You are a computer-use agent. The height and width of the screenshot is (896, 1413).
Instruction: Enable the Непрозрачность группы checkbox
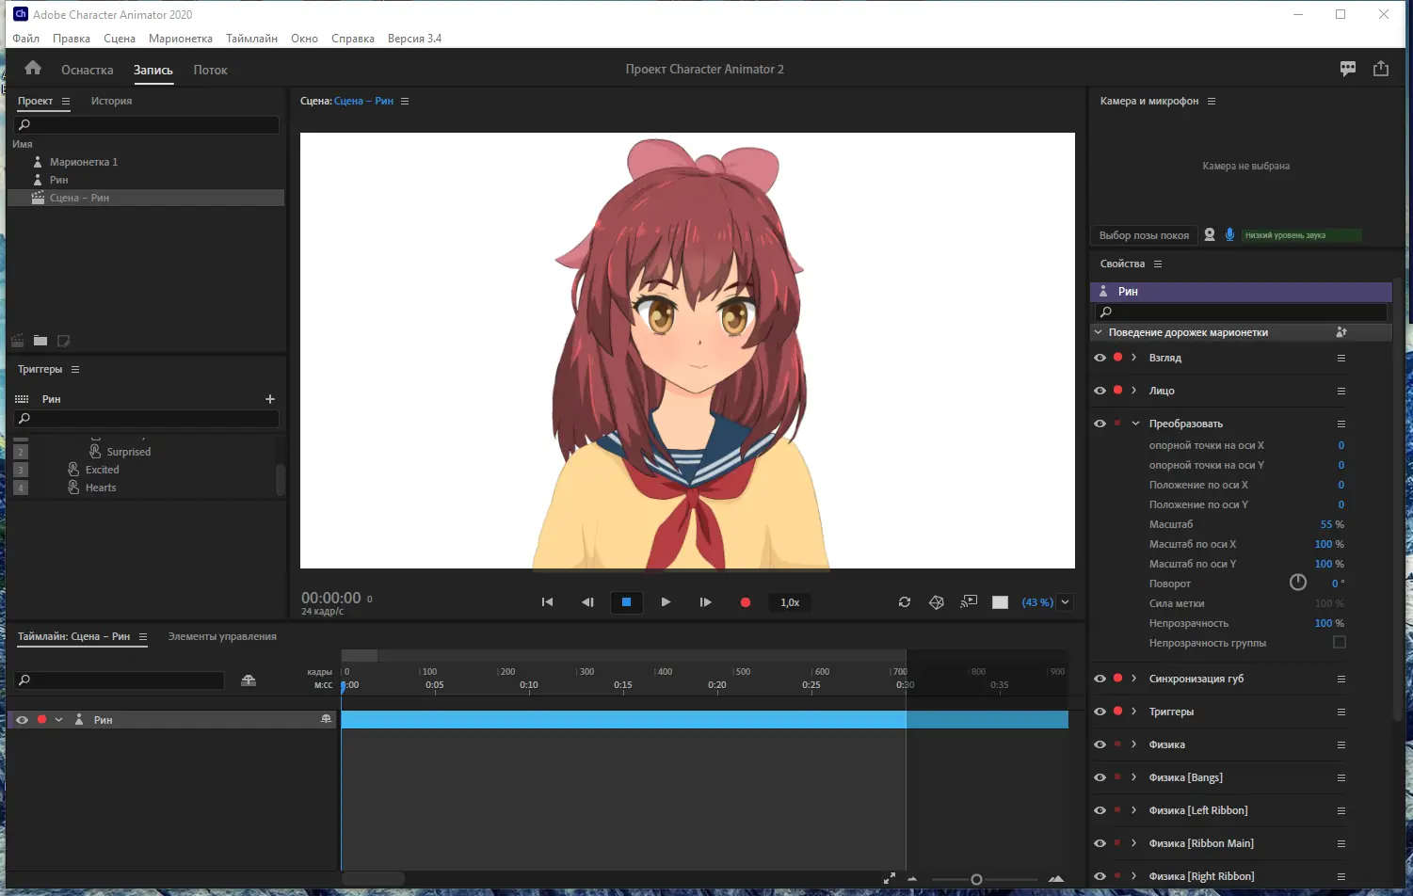click(x=1339, y=643)
